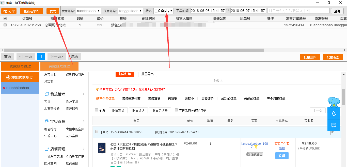Click the 批量设置 button

point(333,57)
